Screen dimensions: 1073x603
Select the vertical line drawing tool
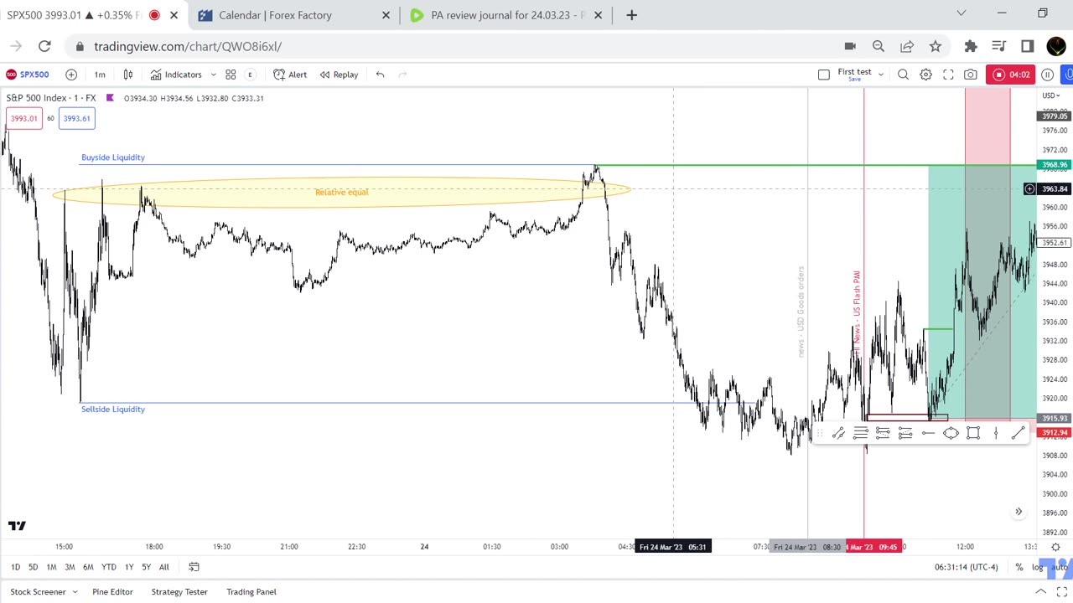pos(996,433)
